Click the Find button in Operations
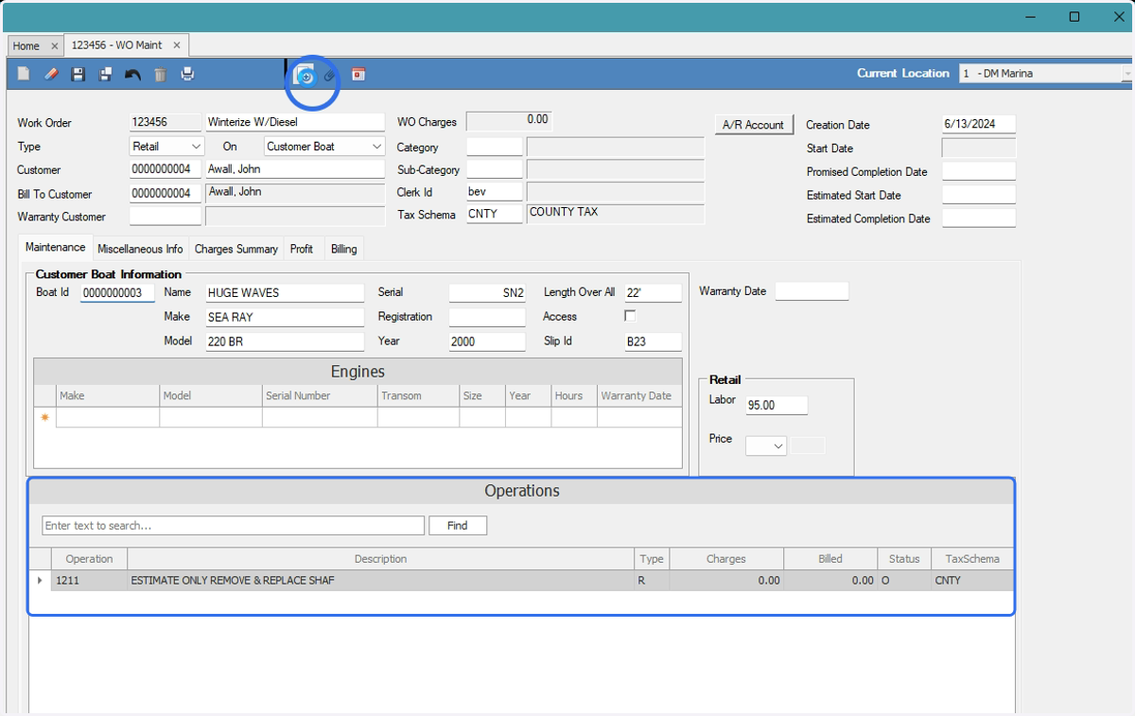The width and height of the screenshot is (1135, 716). pyautogui.click(x=458, y=526)
